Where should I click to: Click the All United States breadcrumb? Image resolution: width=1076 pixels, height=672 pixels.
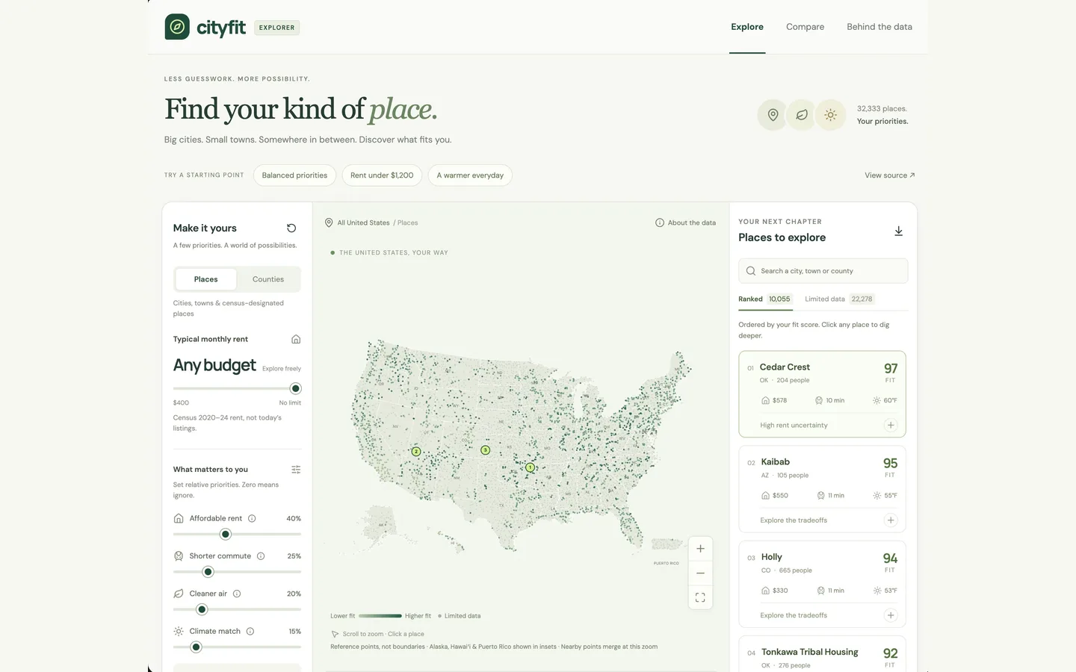click(x=363, y=223)
